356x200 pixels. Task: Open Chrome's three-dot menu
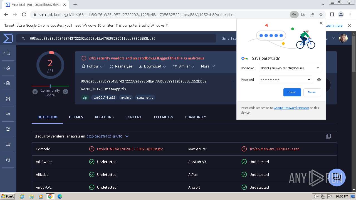[350, 14]
